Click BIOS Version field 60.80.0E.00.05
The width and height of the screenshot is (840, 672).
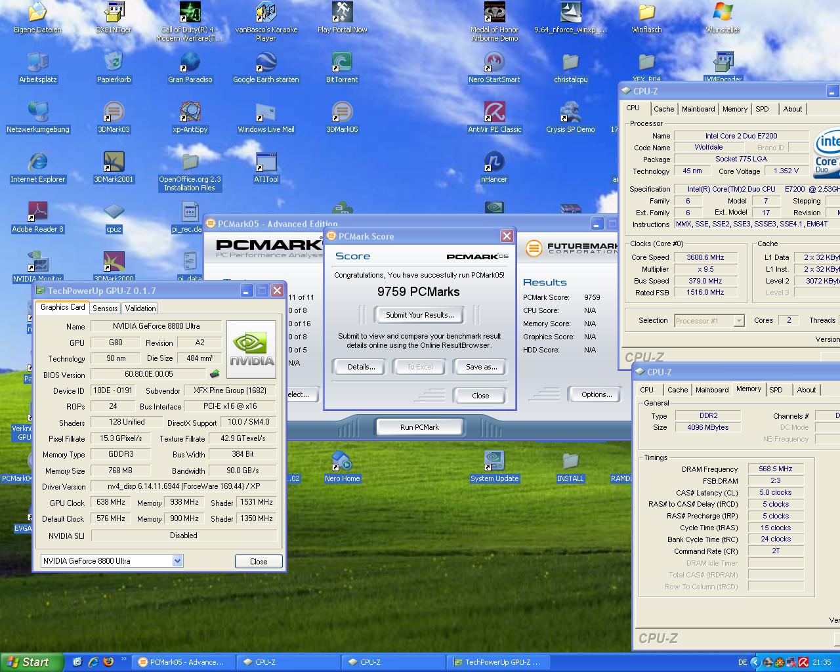pos(148,375)
